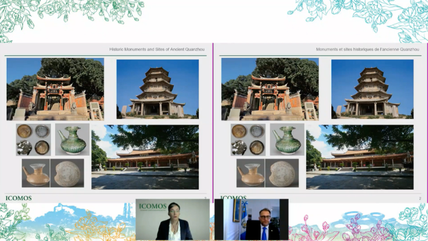Screen dimensions: 428x241
Task: Click the title 'Monuments et sites historiques de l'ancienne Quanzhou'
Action: 367,49
